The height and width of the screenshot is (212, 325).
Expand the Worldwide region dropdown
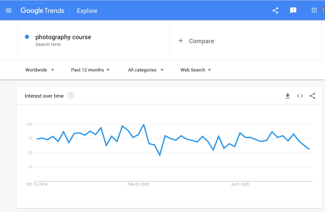[39, 70]
